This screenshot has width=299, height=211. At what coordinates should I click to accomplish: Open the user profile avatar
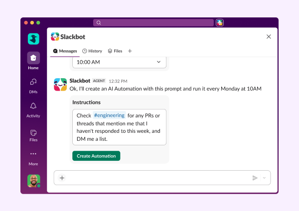[33, 181]
